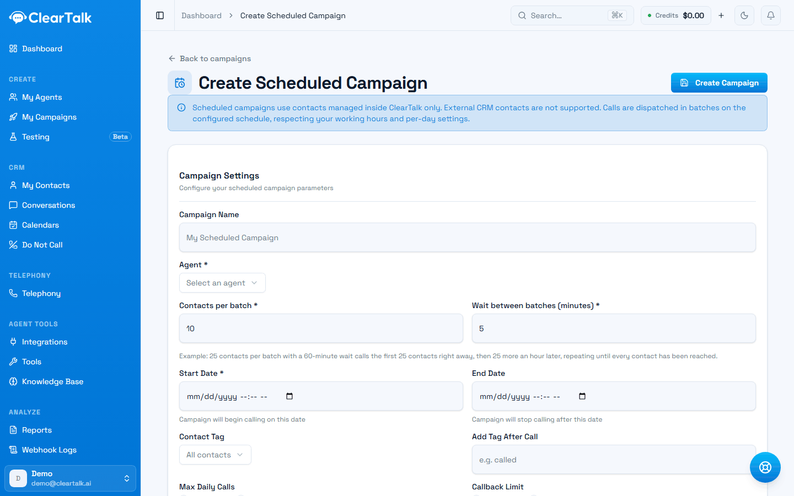794x496 pixels.
Task: Open the All contacts tag dropdown
Action: tap(215, 455)
